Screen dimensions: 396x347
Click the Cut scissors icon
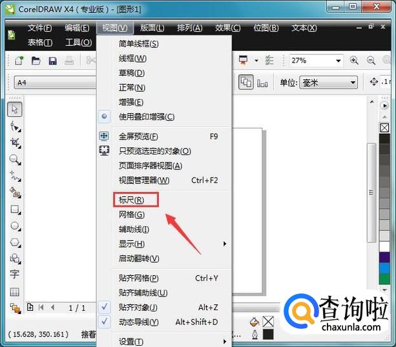pyautogui.click(x=90, y=60)
